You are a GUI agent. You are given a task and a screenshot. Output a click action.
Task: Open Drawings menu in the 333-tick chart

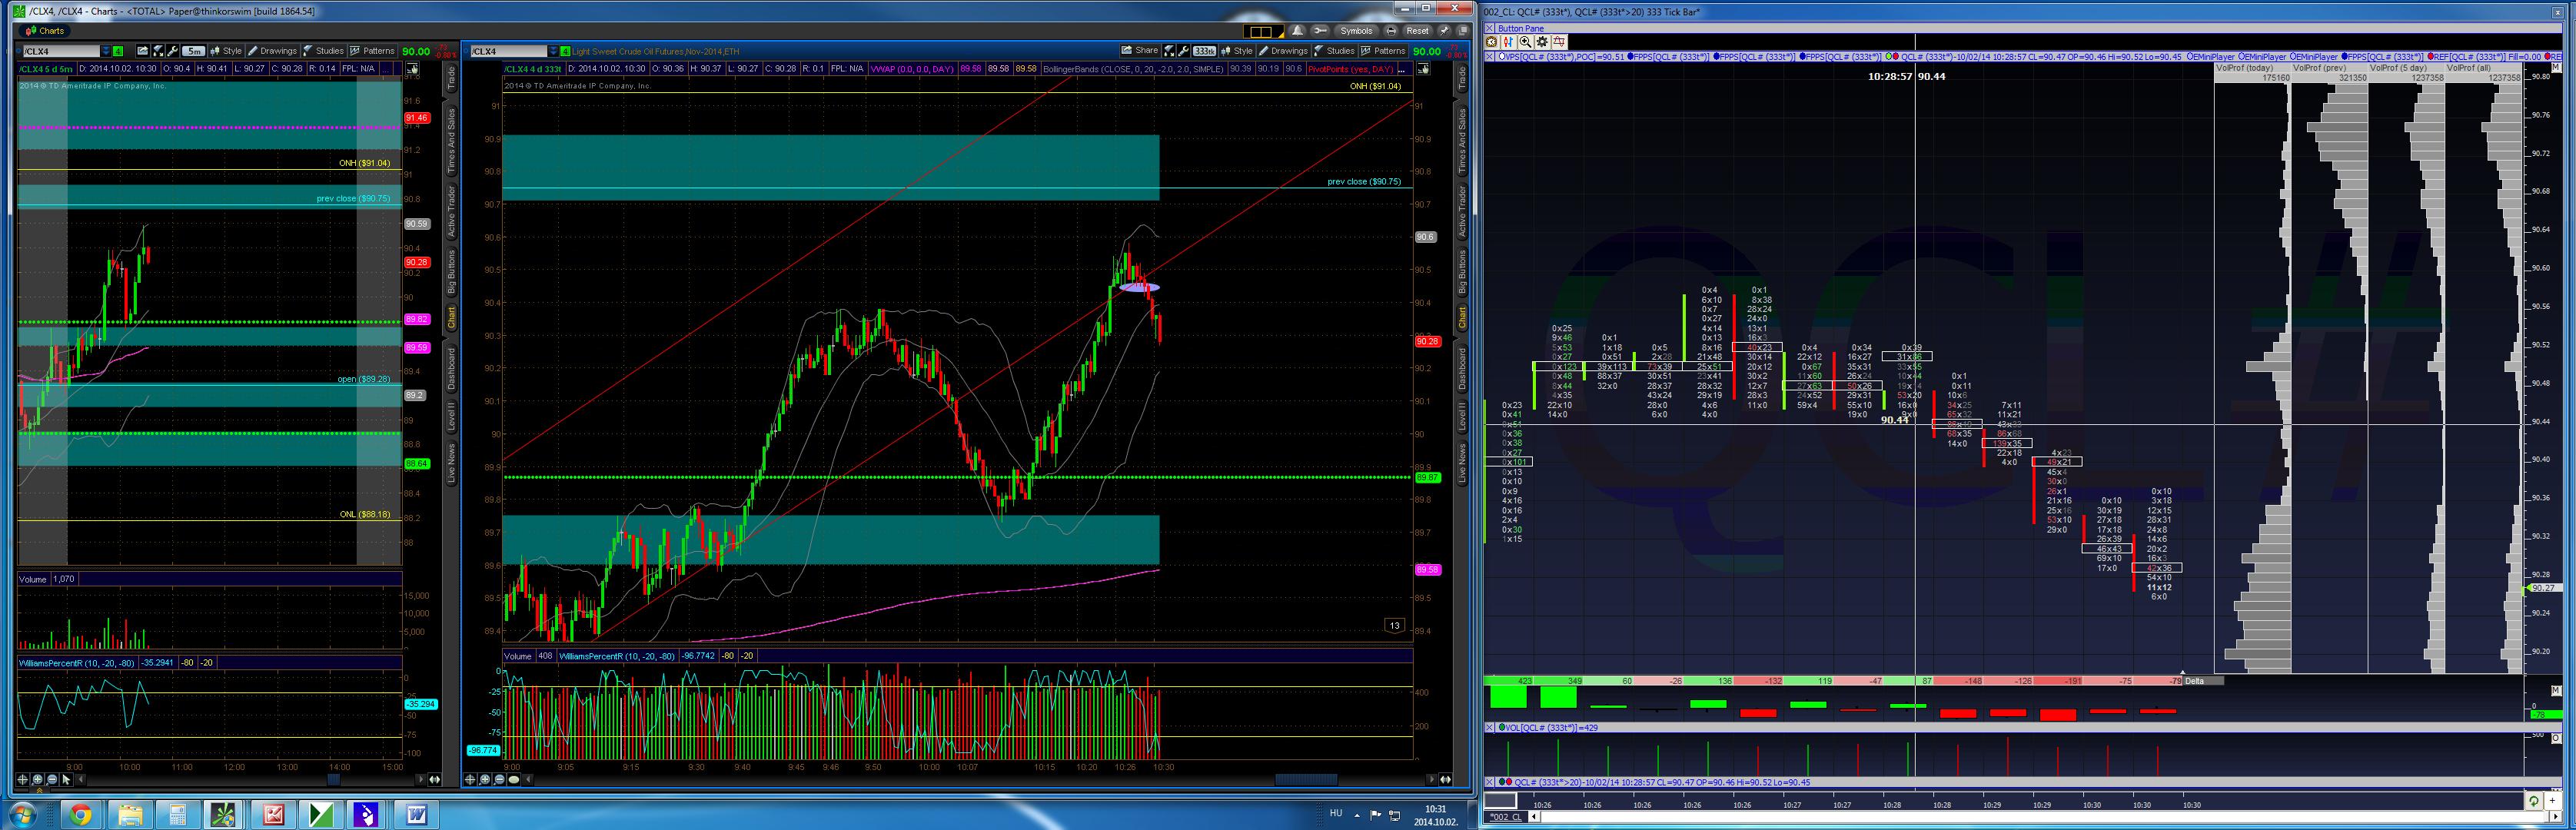(x=1284, y=51)
